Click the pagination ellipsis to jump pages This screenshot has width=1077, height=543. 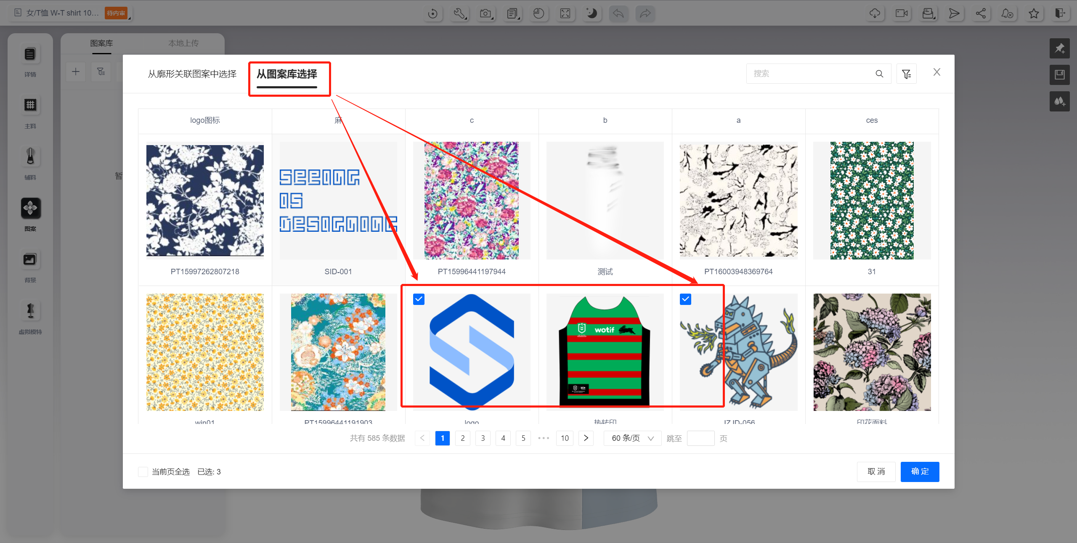pos(544,438)
